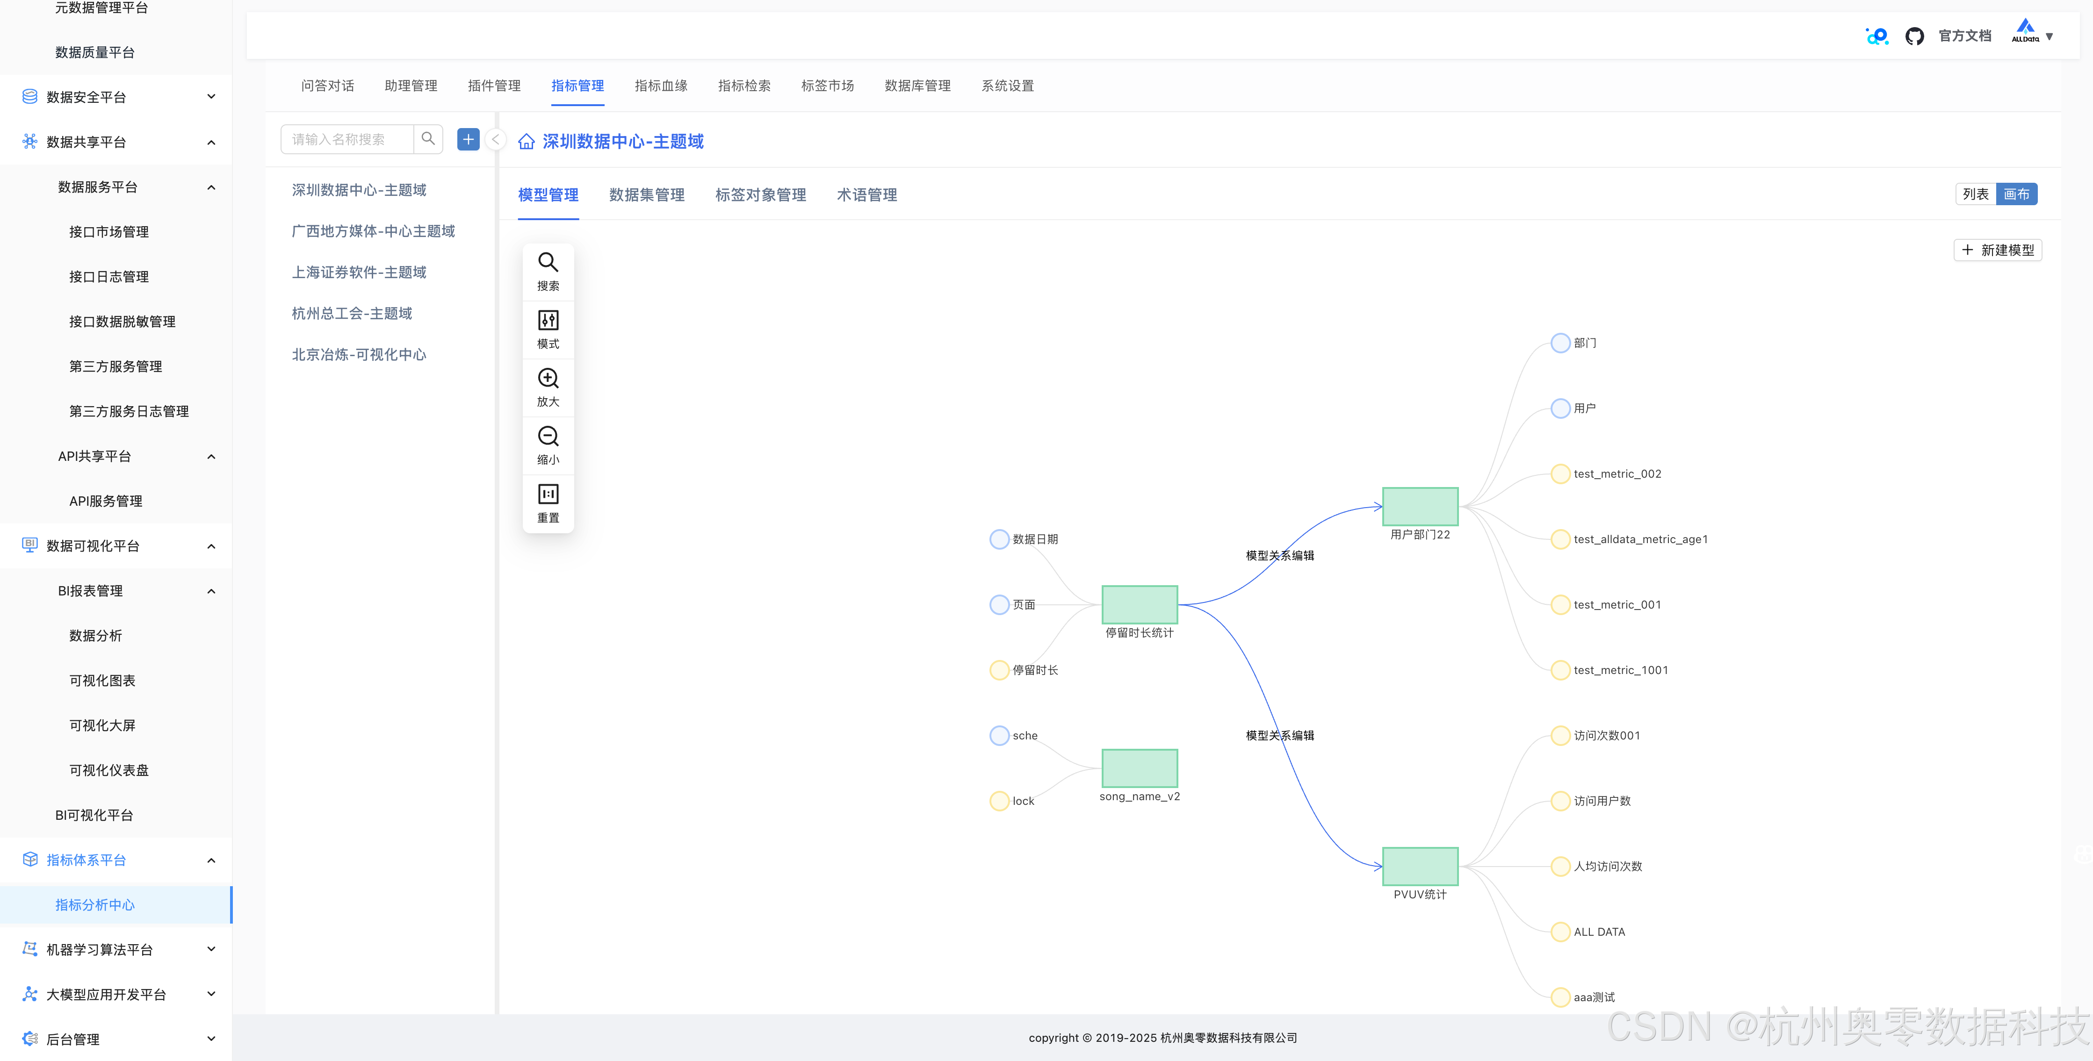
Task: Collapse API共享平台 submenu
Action: 211,456
